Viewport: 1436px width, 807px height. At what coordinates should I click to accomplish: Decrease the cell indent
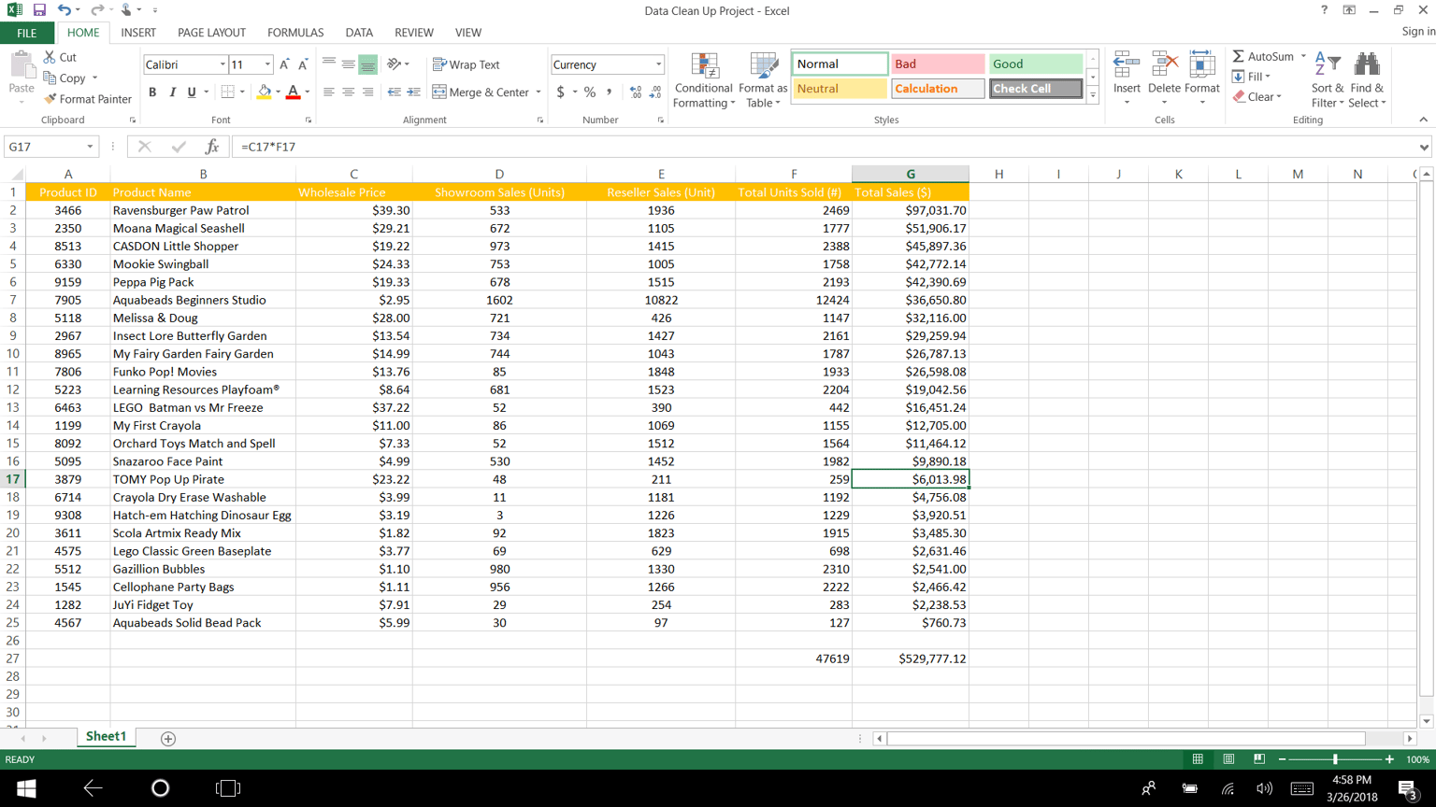coord(395,92)
